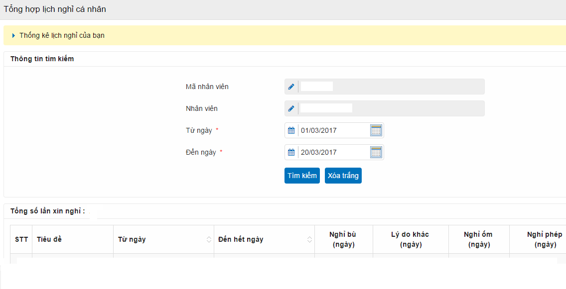Open date picker for Từ ngày
This screenshot has width=566, height=289.
pyautogui.click(x=376, y=130)
